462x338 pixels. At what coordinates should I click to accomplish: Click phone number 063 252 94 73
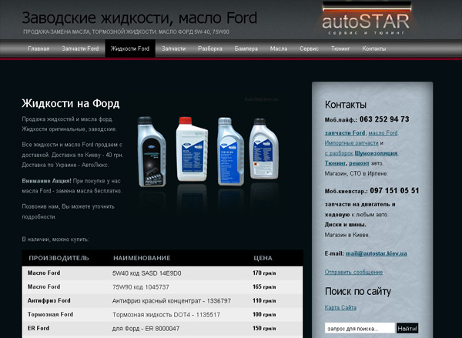tap(384, 119)
